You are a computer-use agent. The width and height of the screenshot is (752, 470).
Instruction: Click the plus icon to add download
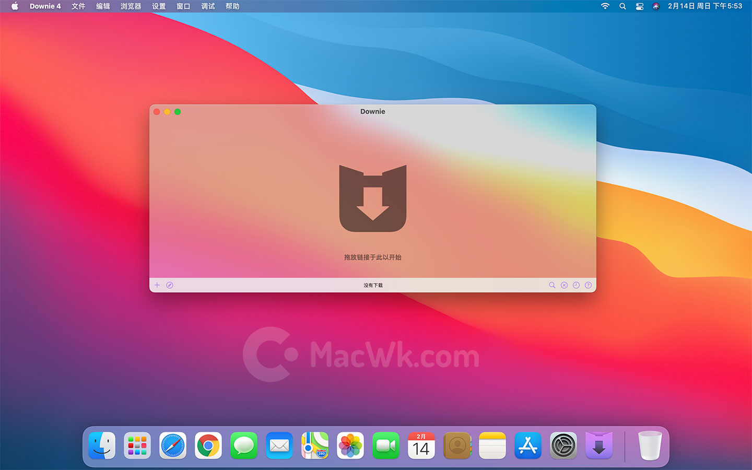click(x=157, y=285)
